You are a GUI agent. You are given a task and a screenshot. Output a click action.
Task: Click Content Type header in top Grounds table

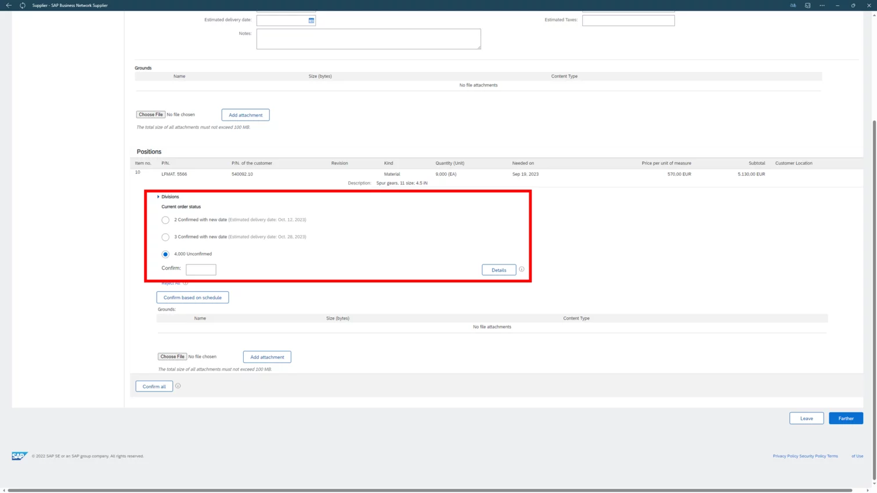[564, 76]
